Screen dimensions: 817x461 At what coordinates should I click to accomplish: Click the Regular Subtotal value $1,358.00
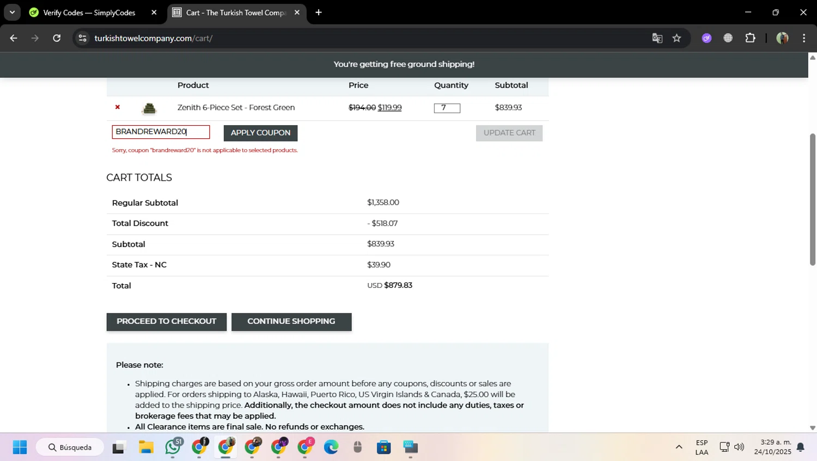[383, 202]
